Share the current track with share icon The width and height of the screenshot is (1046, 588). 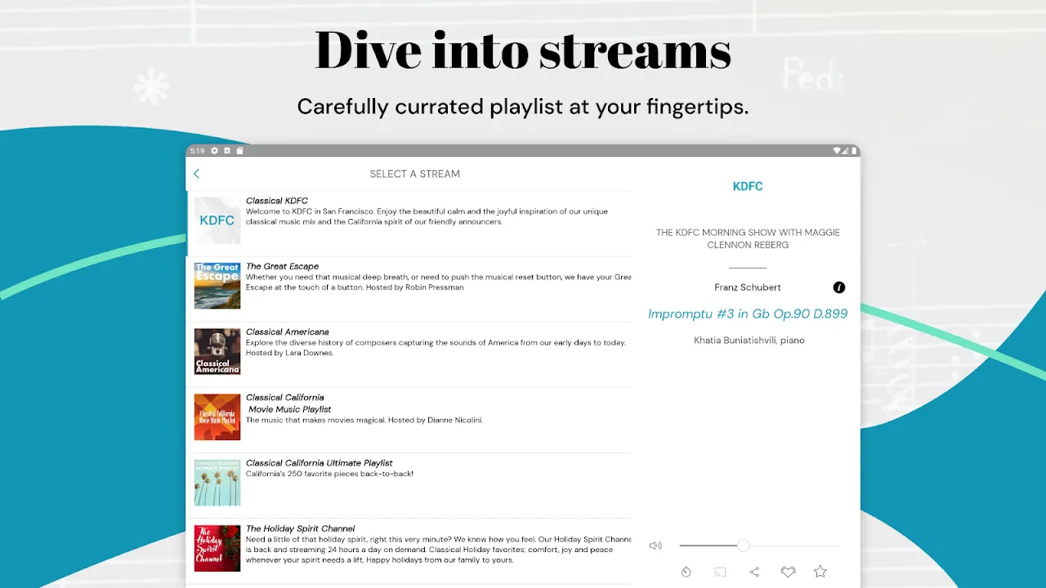coord(754,572)
